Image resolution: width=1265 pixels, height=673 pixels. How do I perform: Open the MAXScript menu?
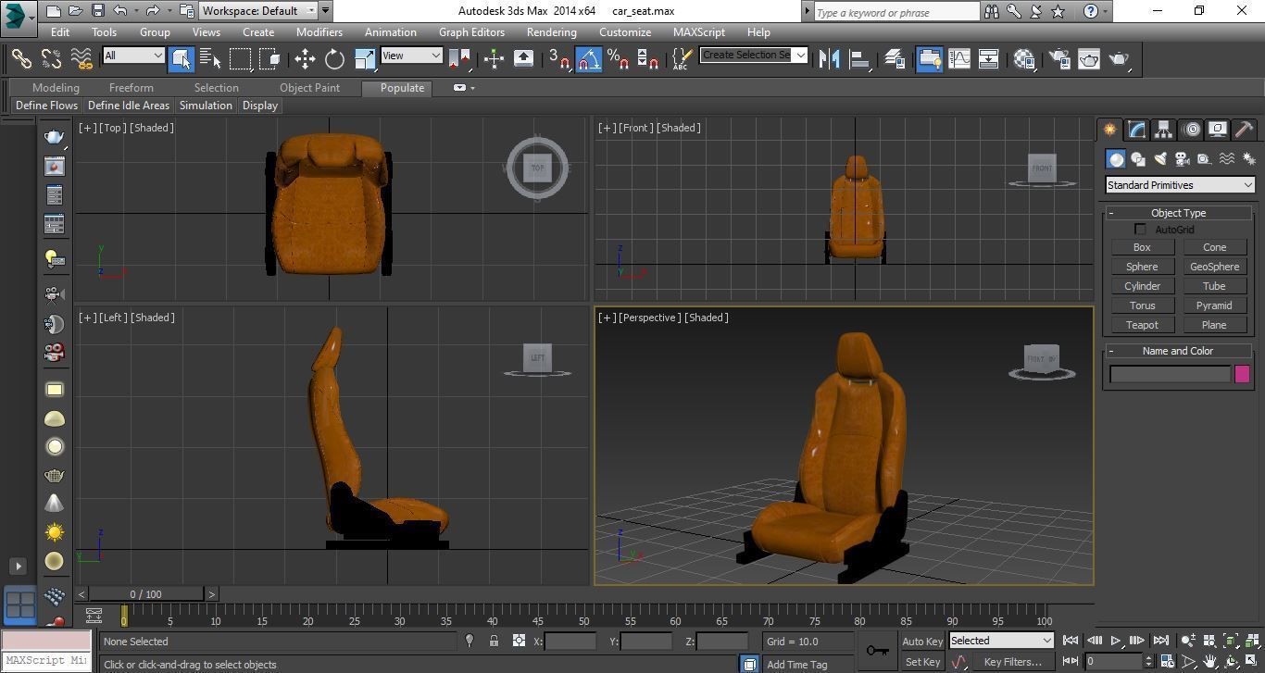(x=699, y=31)
